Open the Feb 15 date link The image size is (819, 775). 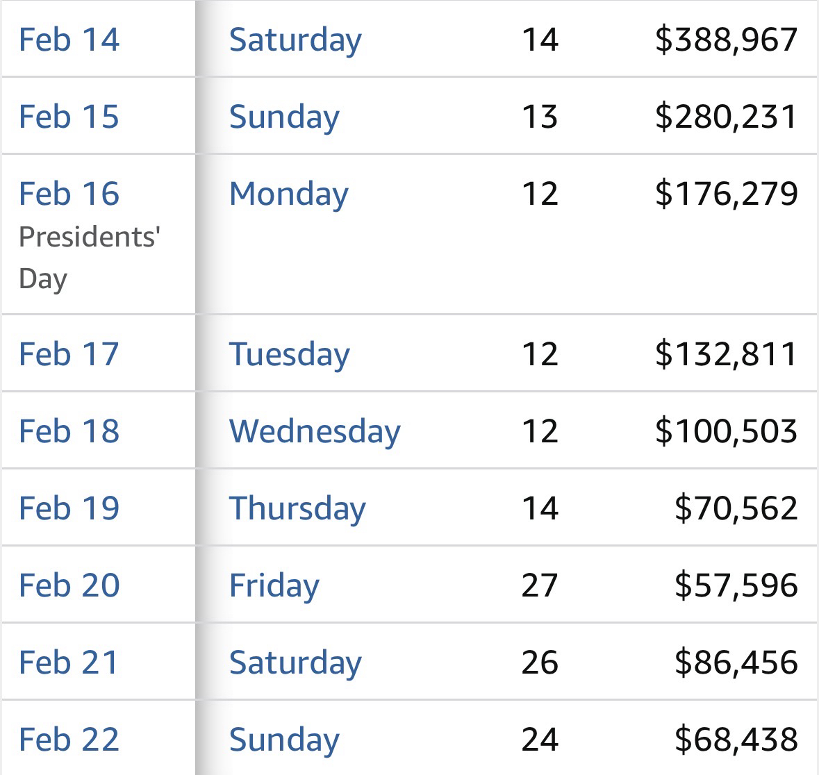(69, 117)
